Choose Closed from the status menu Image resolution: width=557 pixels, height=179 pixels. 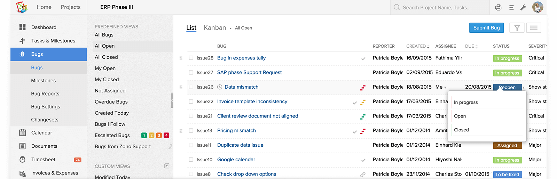pos(461,130)
